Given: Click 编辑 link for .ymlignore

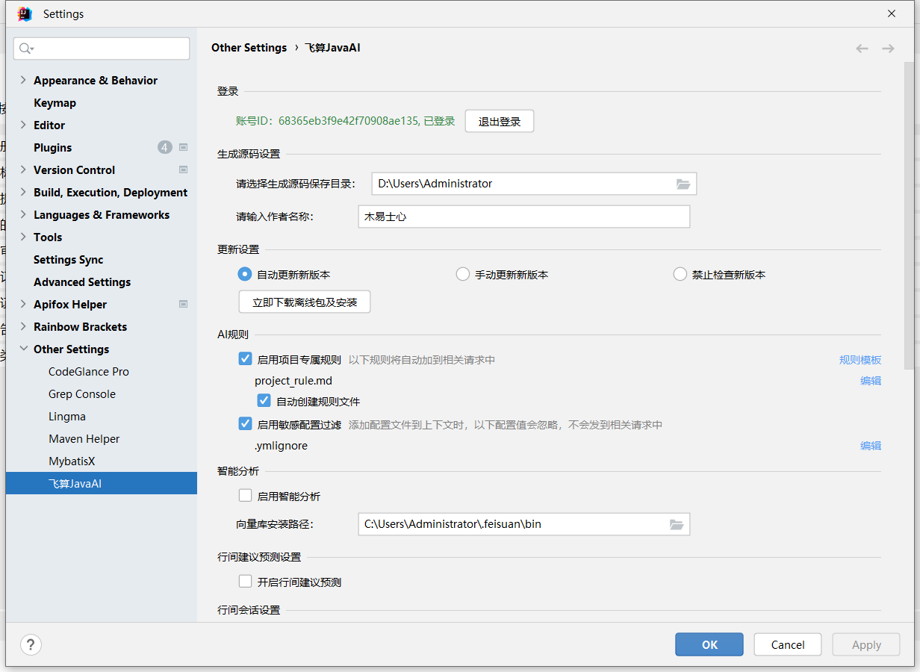Looking at the screenshot, I should pos(871,445).
